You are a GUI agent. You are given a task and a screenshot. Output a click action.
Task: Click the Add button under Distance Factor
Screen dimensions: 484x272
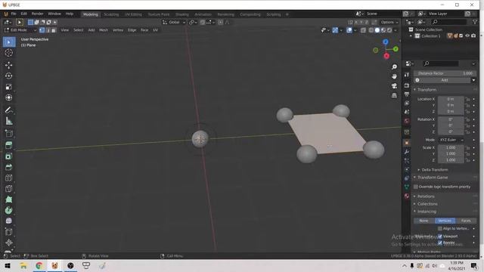pos(445,80)
